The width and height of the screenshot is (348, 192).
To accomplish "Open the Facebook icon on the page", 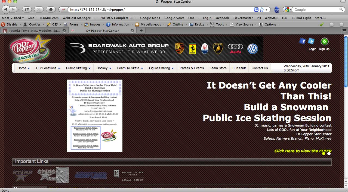I will tap(302, 41).
